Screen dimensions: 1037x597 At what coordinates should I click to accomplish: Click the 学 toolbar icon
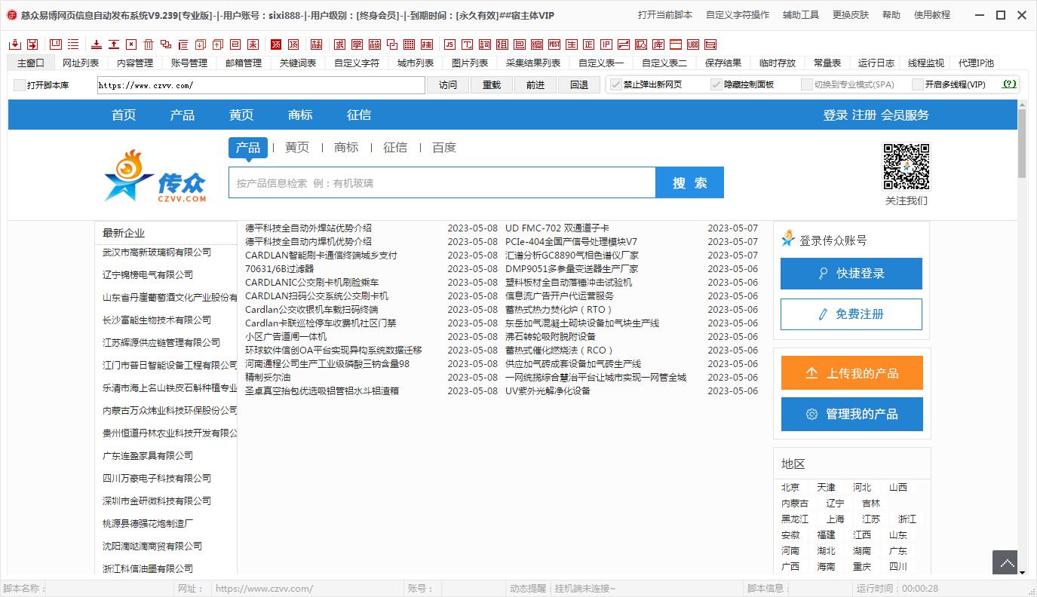357,44
